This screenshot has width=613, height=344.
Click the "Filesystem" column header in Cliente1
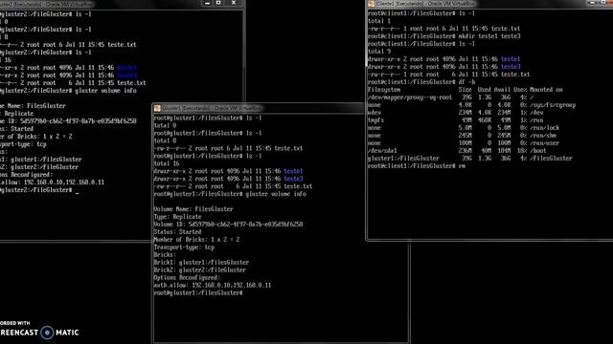384,90
